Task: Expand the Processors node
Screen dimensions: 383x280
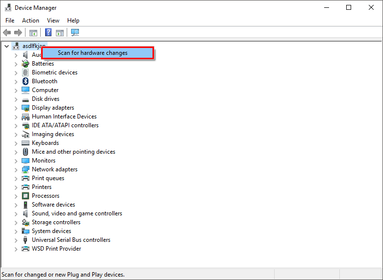Action: click(16, 196)
